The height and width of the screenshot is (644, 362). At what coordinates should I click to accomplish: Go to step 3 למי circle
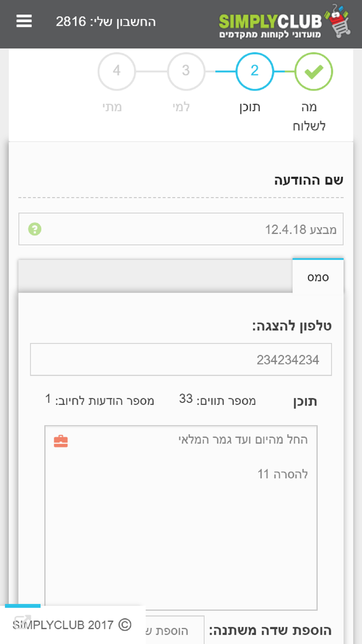186,71
